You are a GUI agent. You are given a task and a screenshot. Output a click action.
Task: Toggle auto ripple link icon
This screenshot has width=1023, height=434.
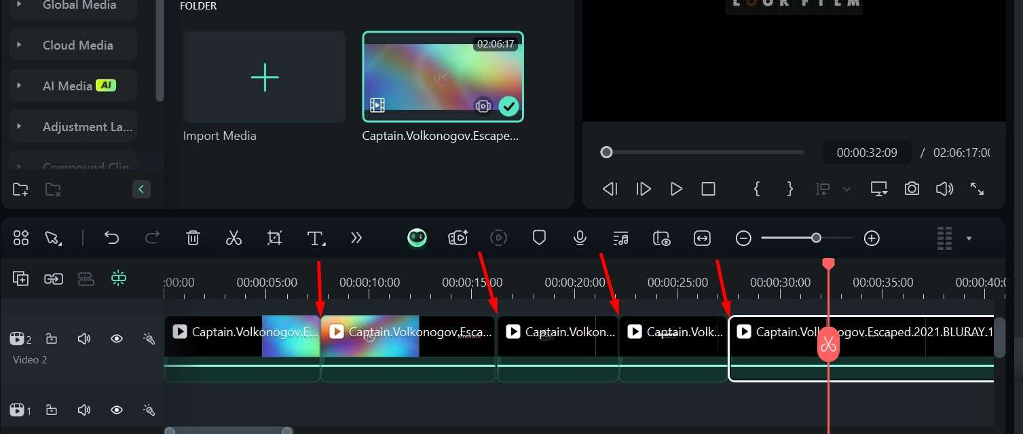54,278
